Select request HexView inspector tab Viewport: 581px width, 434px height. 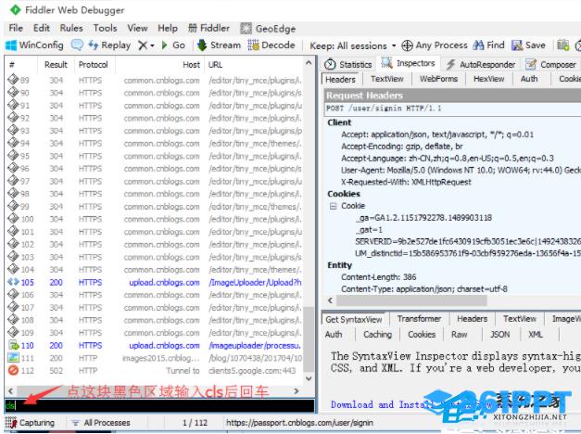[488, 79]
